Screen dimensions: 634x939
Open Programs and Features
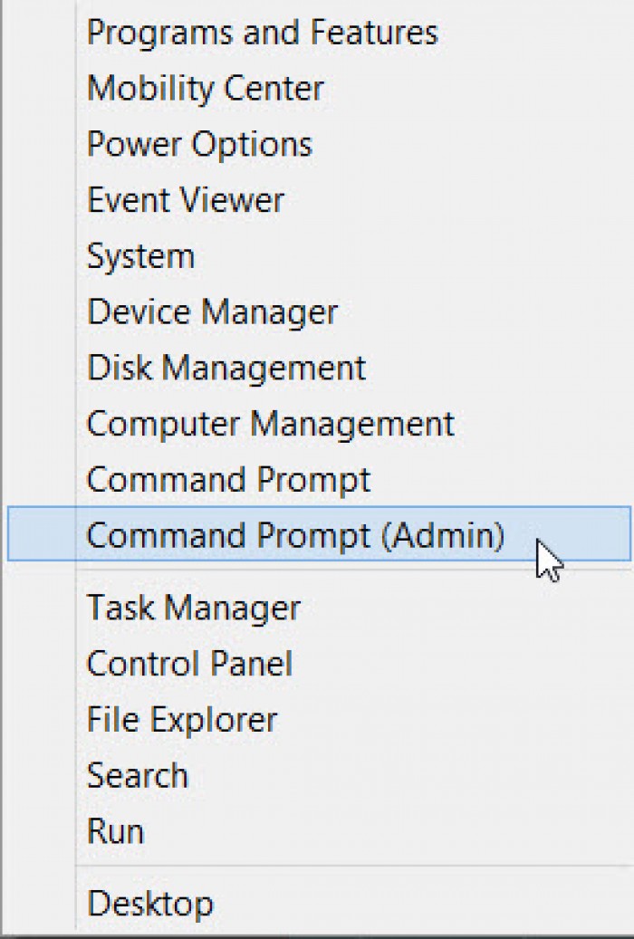click(261, 32)
